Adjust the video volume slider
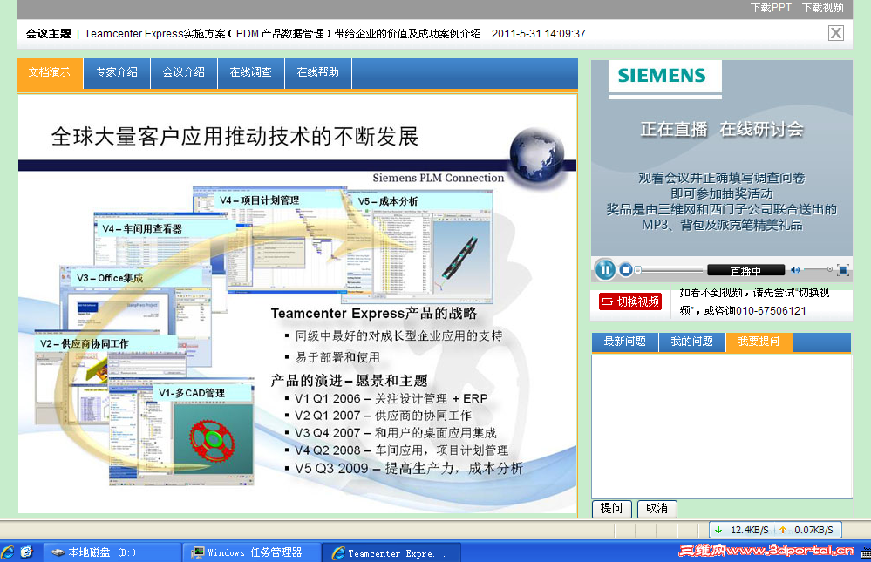871x562 pixels. point(817,270)
